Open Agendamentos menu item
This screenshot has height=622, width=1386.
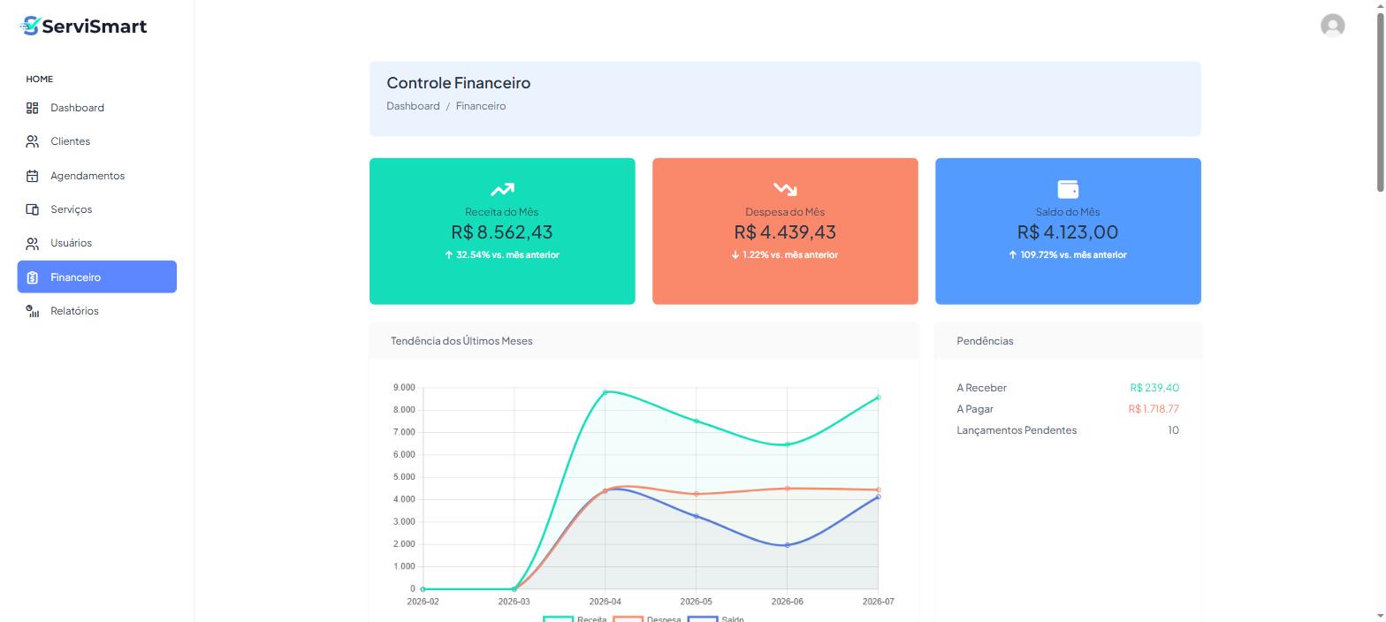pyautogui.click(x=97, y=176)
